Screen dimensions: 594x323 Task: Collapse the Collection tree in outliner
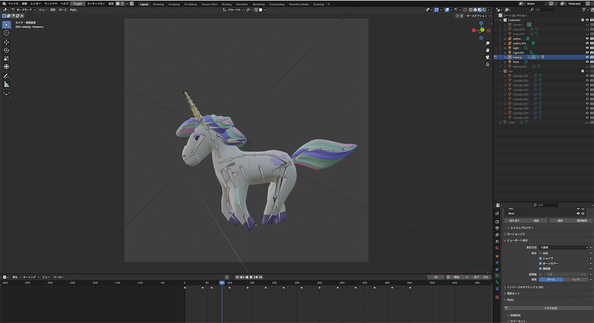(501, 20)
